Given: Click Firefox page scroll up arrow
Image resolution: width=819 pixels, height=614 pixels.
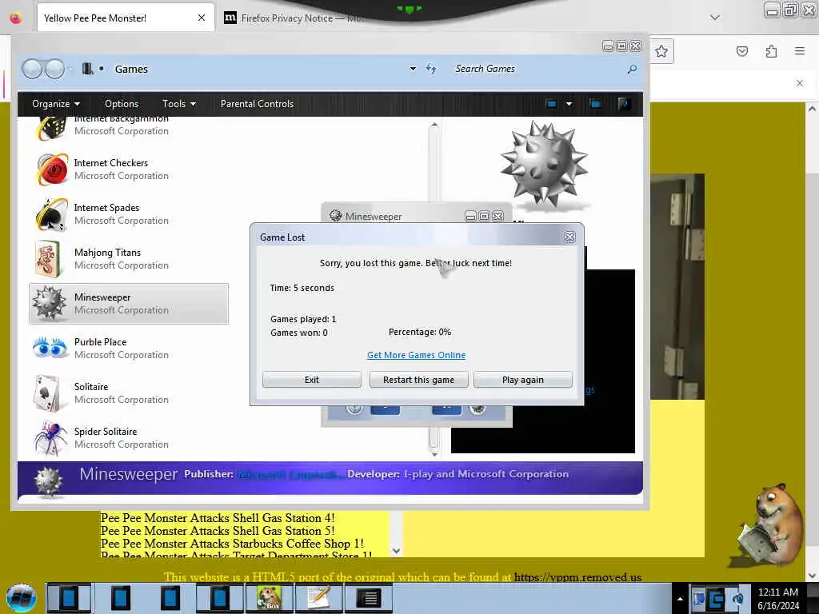Looking at the screenshot, I should click(812, 109).
